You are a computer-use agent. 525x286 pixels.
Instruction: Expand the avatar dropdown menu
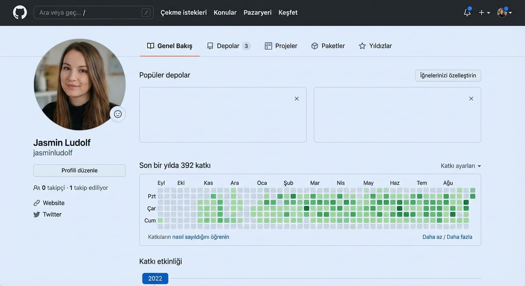tap(502, 12)
